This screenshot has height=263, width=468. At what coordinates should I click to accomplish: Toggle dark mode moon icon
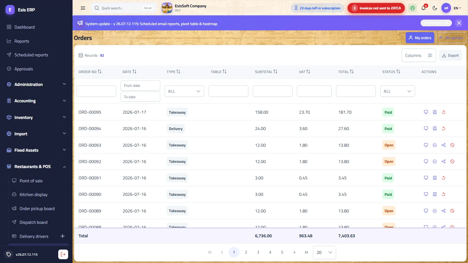pyautogui.click(x=435, y=8)
